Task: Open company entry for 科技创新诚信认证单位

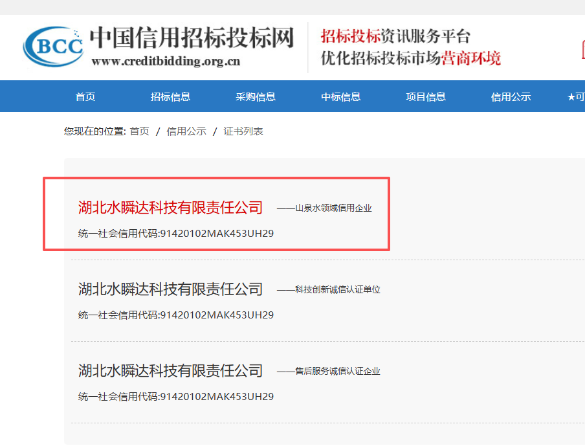Action: click(x=170, y=289)
